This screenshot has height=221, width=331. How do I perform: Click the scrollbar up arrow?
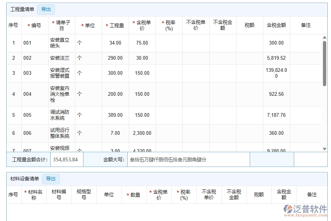[324, 36]
